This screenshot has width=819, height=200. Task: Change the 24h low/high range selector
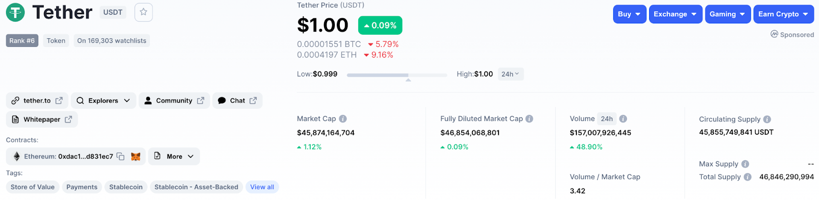click(510, 74)
